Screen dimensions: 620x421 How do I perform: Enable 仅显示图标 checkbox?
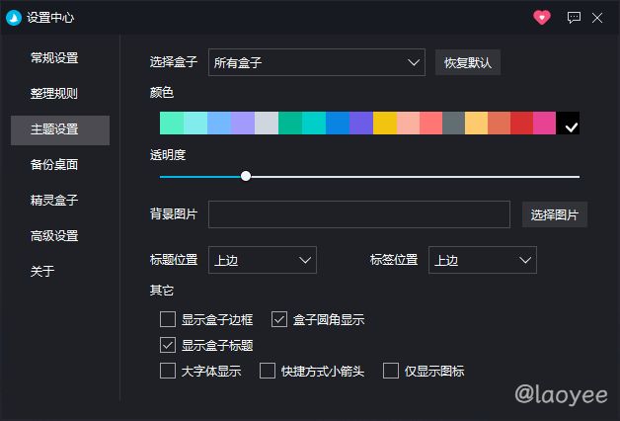391,371
